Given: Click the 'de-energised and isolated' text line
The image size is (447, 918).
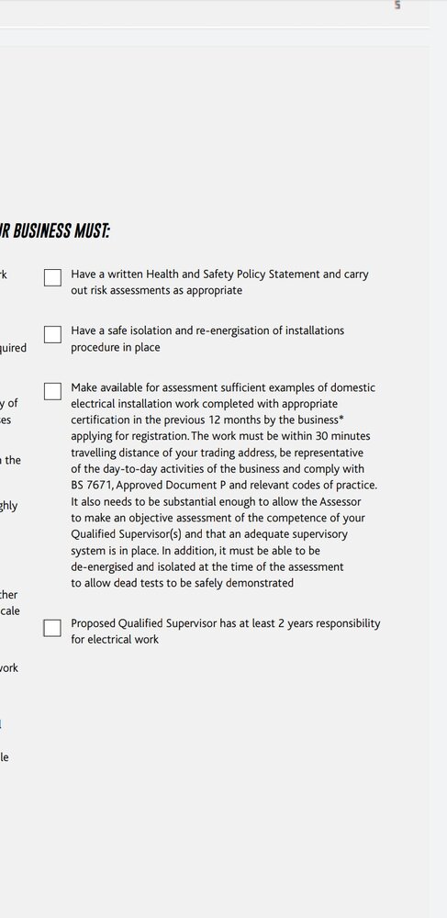Looking at the screenshot, I should click(207, 566).
